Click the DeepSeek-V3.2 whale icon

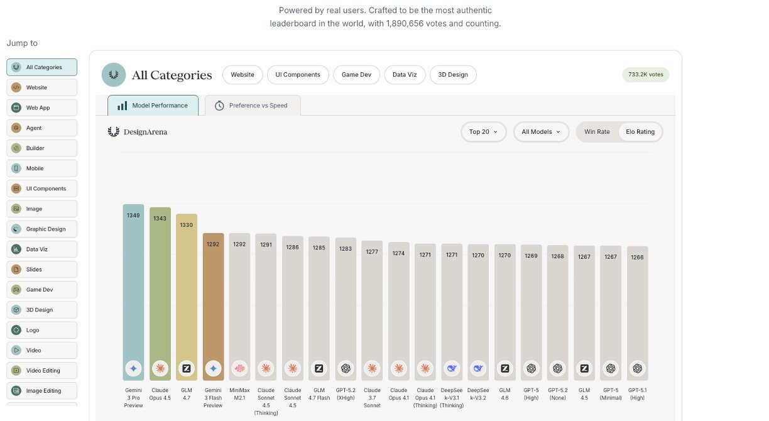pyautogui.click(x=478, y=369)
